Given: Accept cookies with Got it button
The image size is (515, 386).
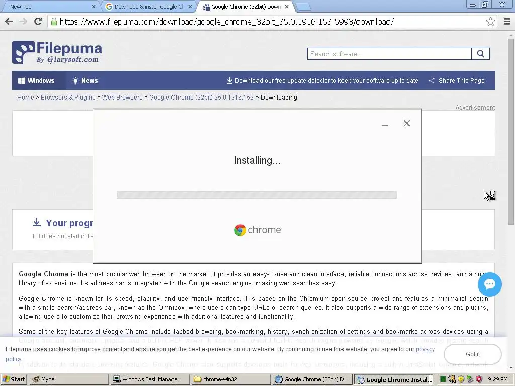Looking at the screenshot, I should [x=473, y=354].
